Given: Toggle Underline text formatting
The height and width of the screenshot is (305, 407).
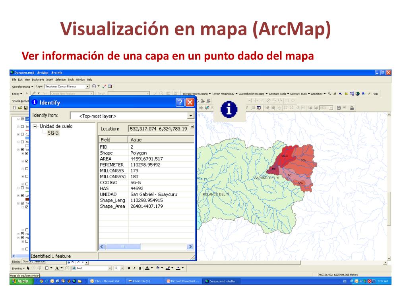Looking at the screenshot, I should (140, 268).
